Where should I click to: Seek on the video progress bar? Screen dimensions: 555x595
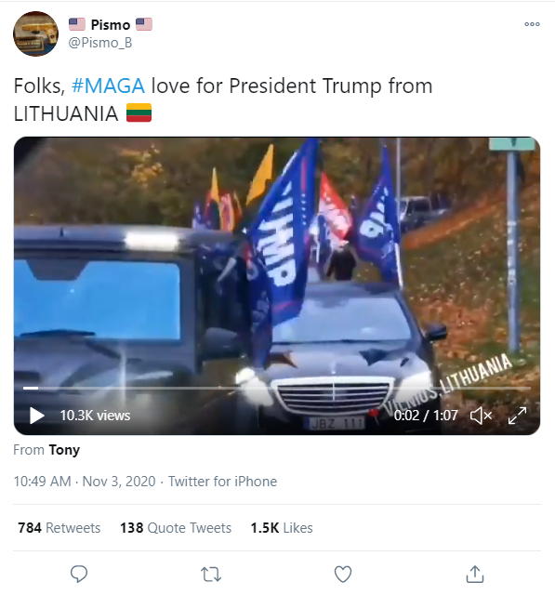coord(276,388)
